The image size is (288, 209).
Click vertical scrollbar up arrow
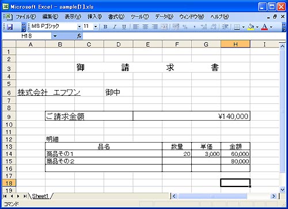tap(282, 46)
